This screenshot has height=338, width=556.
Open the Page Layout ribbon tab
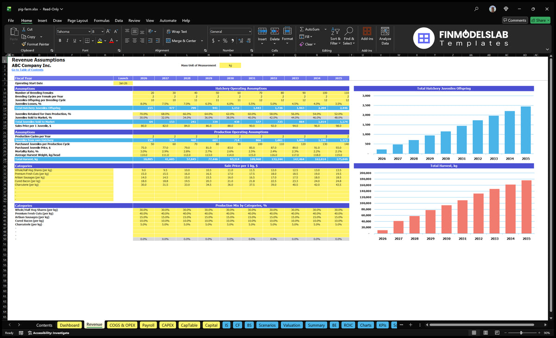click(78, 20)
